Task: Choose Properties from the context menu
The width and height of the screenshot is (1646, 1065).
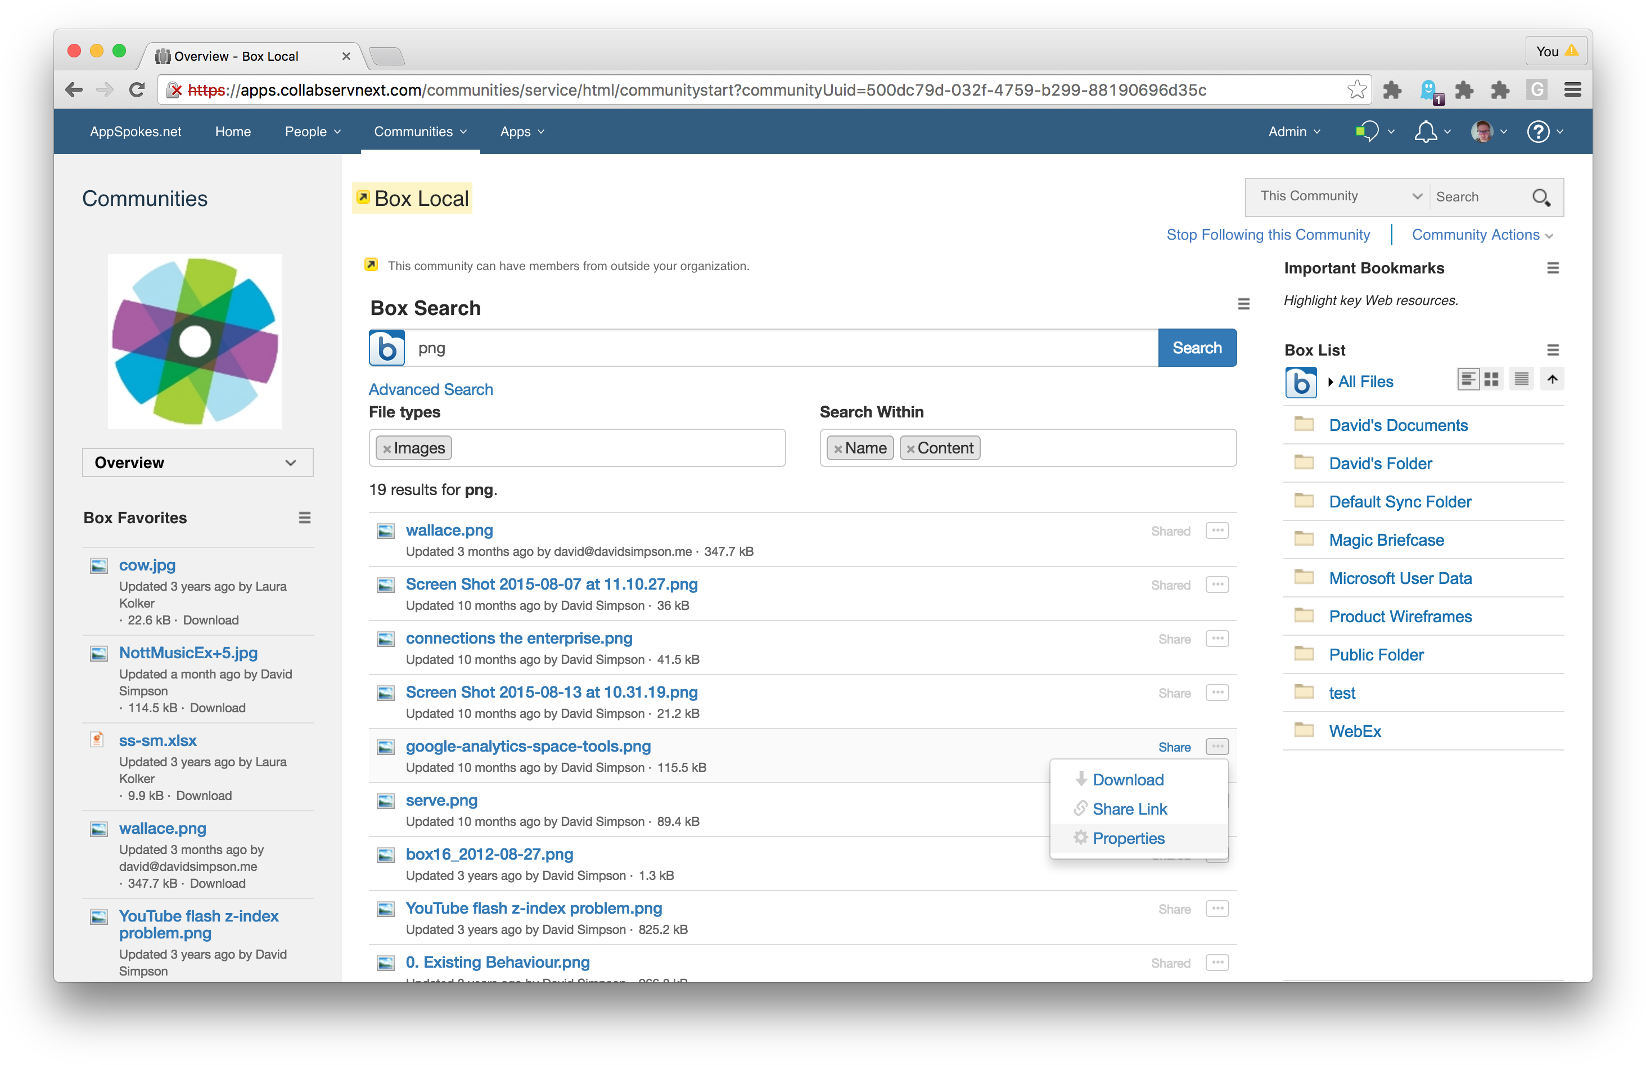Action: 1128,838
